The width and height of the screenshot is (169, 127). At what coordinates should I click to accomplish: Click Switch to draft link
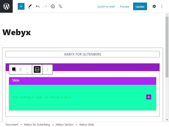[106, 7]
